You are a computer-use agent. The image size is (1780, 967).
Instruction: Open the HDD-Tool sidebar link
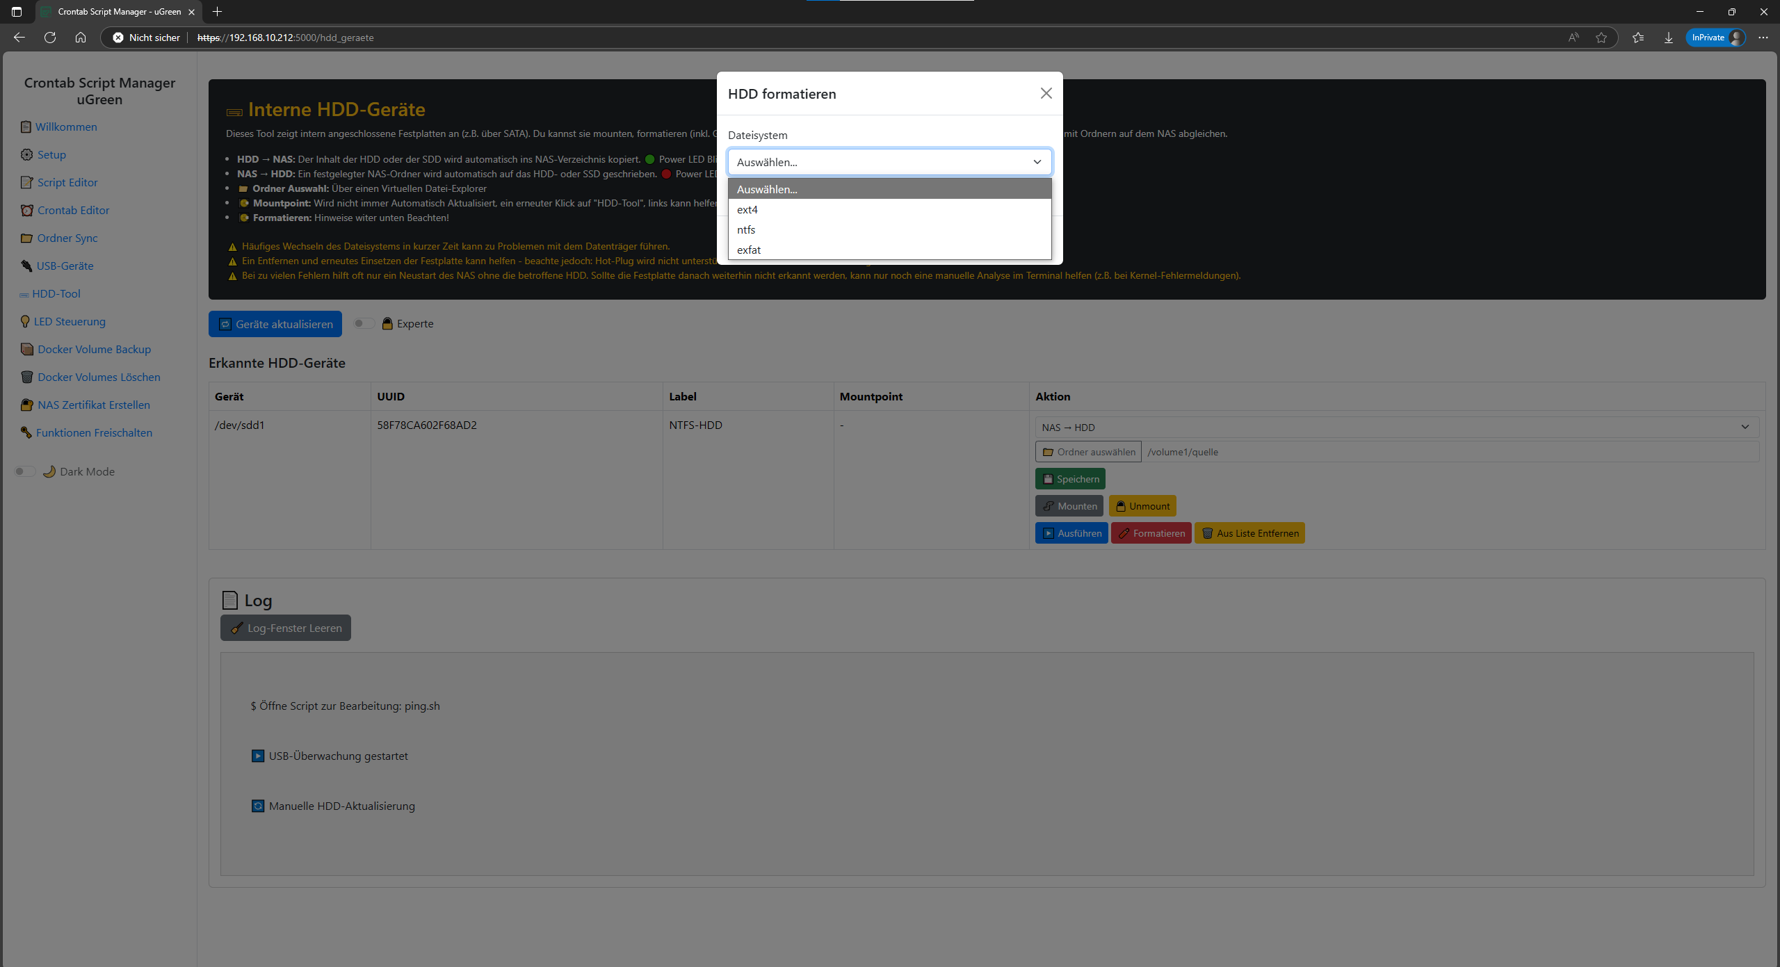click(56, 293)
